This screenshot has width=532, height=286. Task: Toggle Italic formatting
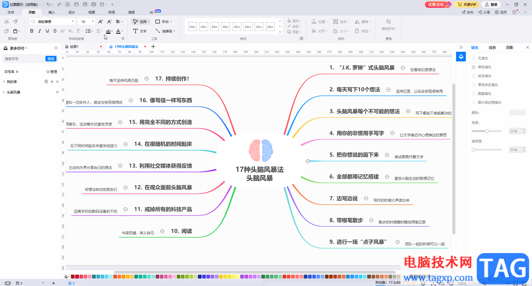pyautogui.click(x=40, y=31)
